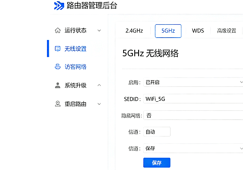243x170 pixels.
Task: Click the 路由器管理后台 title text
Action: coord(92,6)
